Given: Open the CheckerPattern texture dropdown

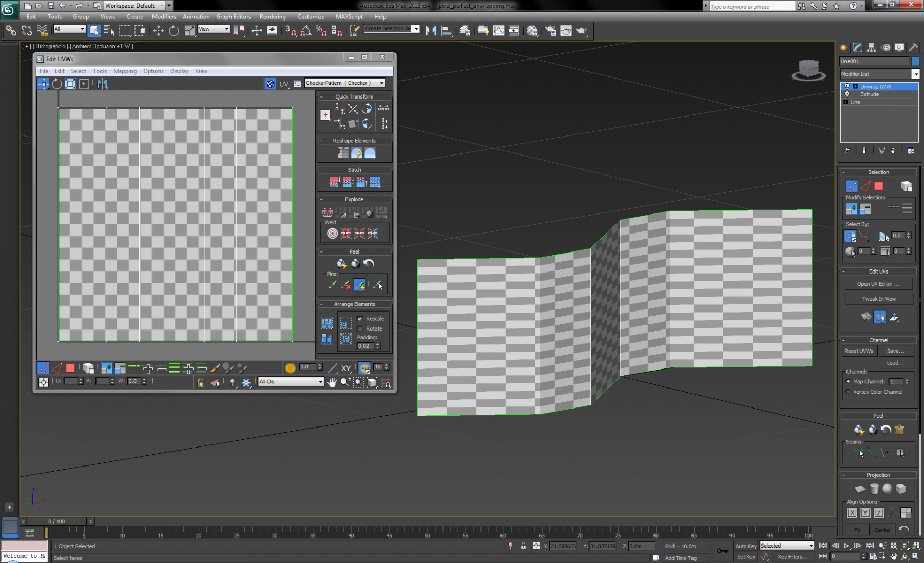Looking at the screenshot, I should coord(381,83).
